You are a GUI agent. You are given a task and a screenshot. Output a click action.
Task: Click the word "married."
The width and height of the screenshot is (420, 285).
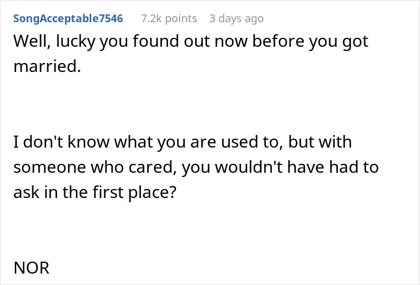(x=47, y=67)
